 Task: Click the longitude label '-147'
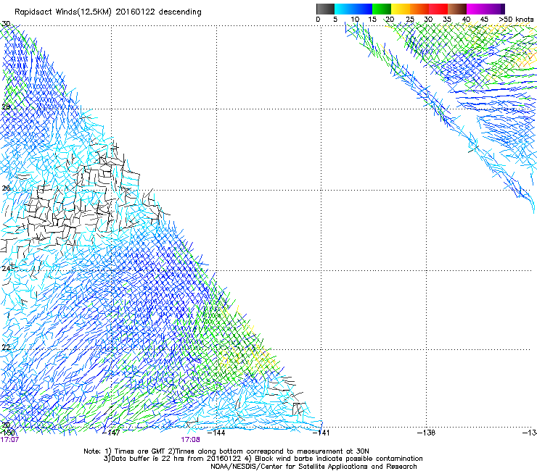tap(111, 433)
